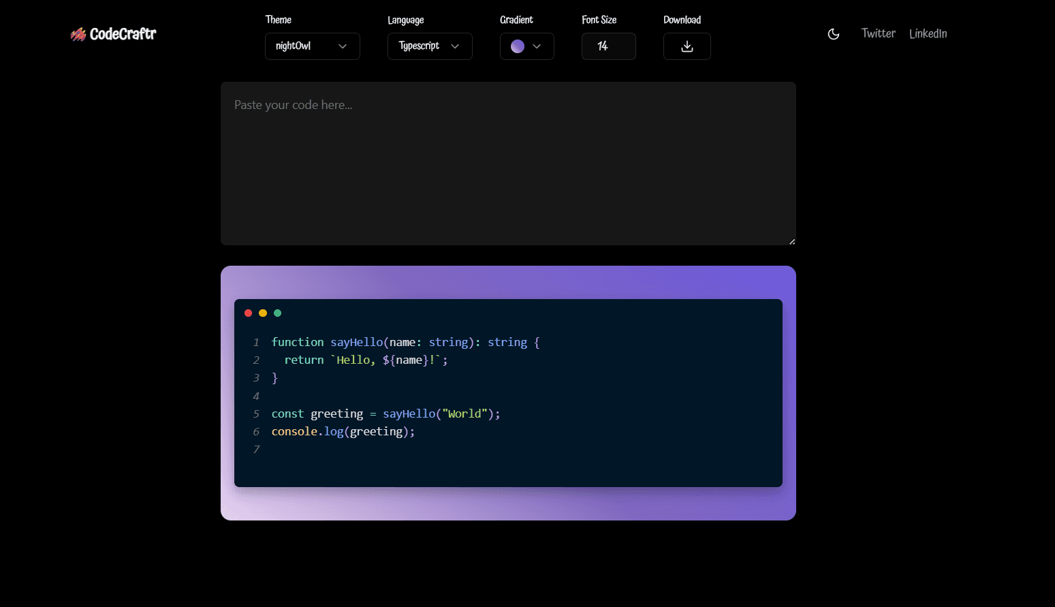Image resolution: width=1055 pixels, height=607 pixels.
Task: Click the CodeCraftr logo icon
Action: click(x=78, y=34)
